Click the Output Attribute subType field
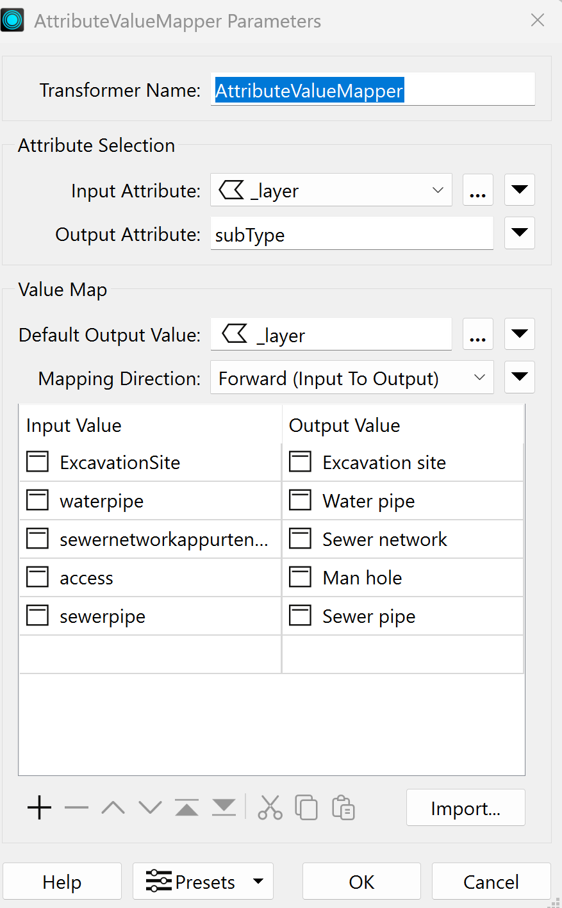The image size is (562, 908). pyautogui.click(x=352, y=233)
